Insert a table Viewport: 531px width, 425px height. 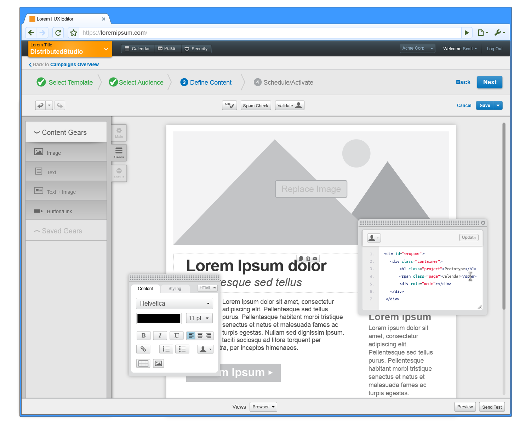(x=143, y=363)
